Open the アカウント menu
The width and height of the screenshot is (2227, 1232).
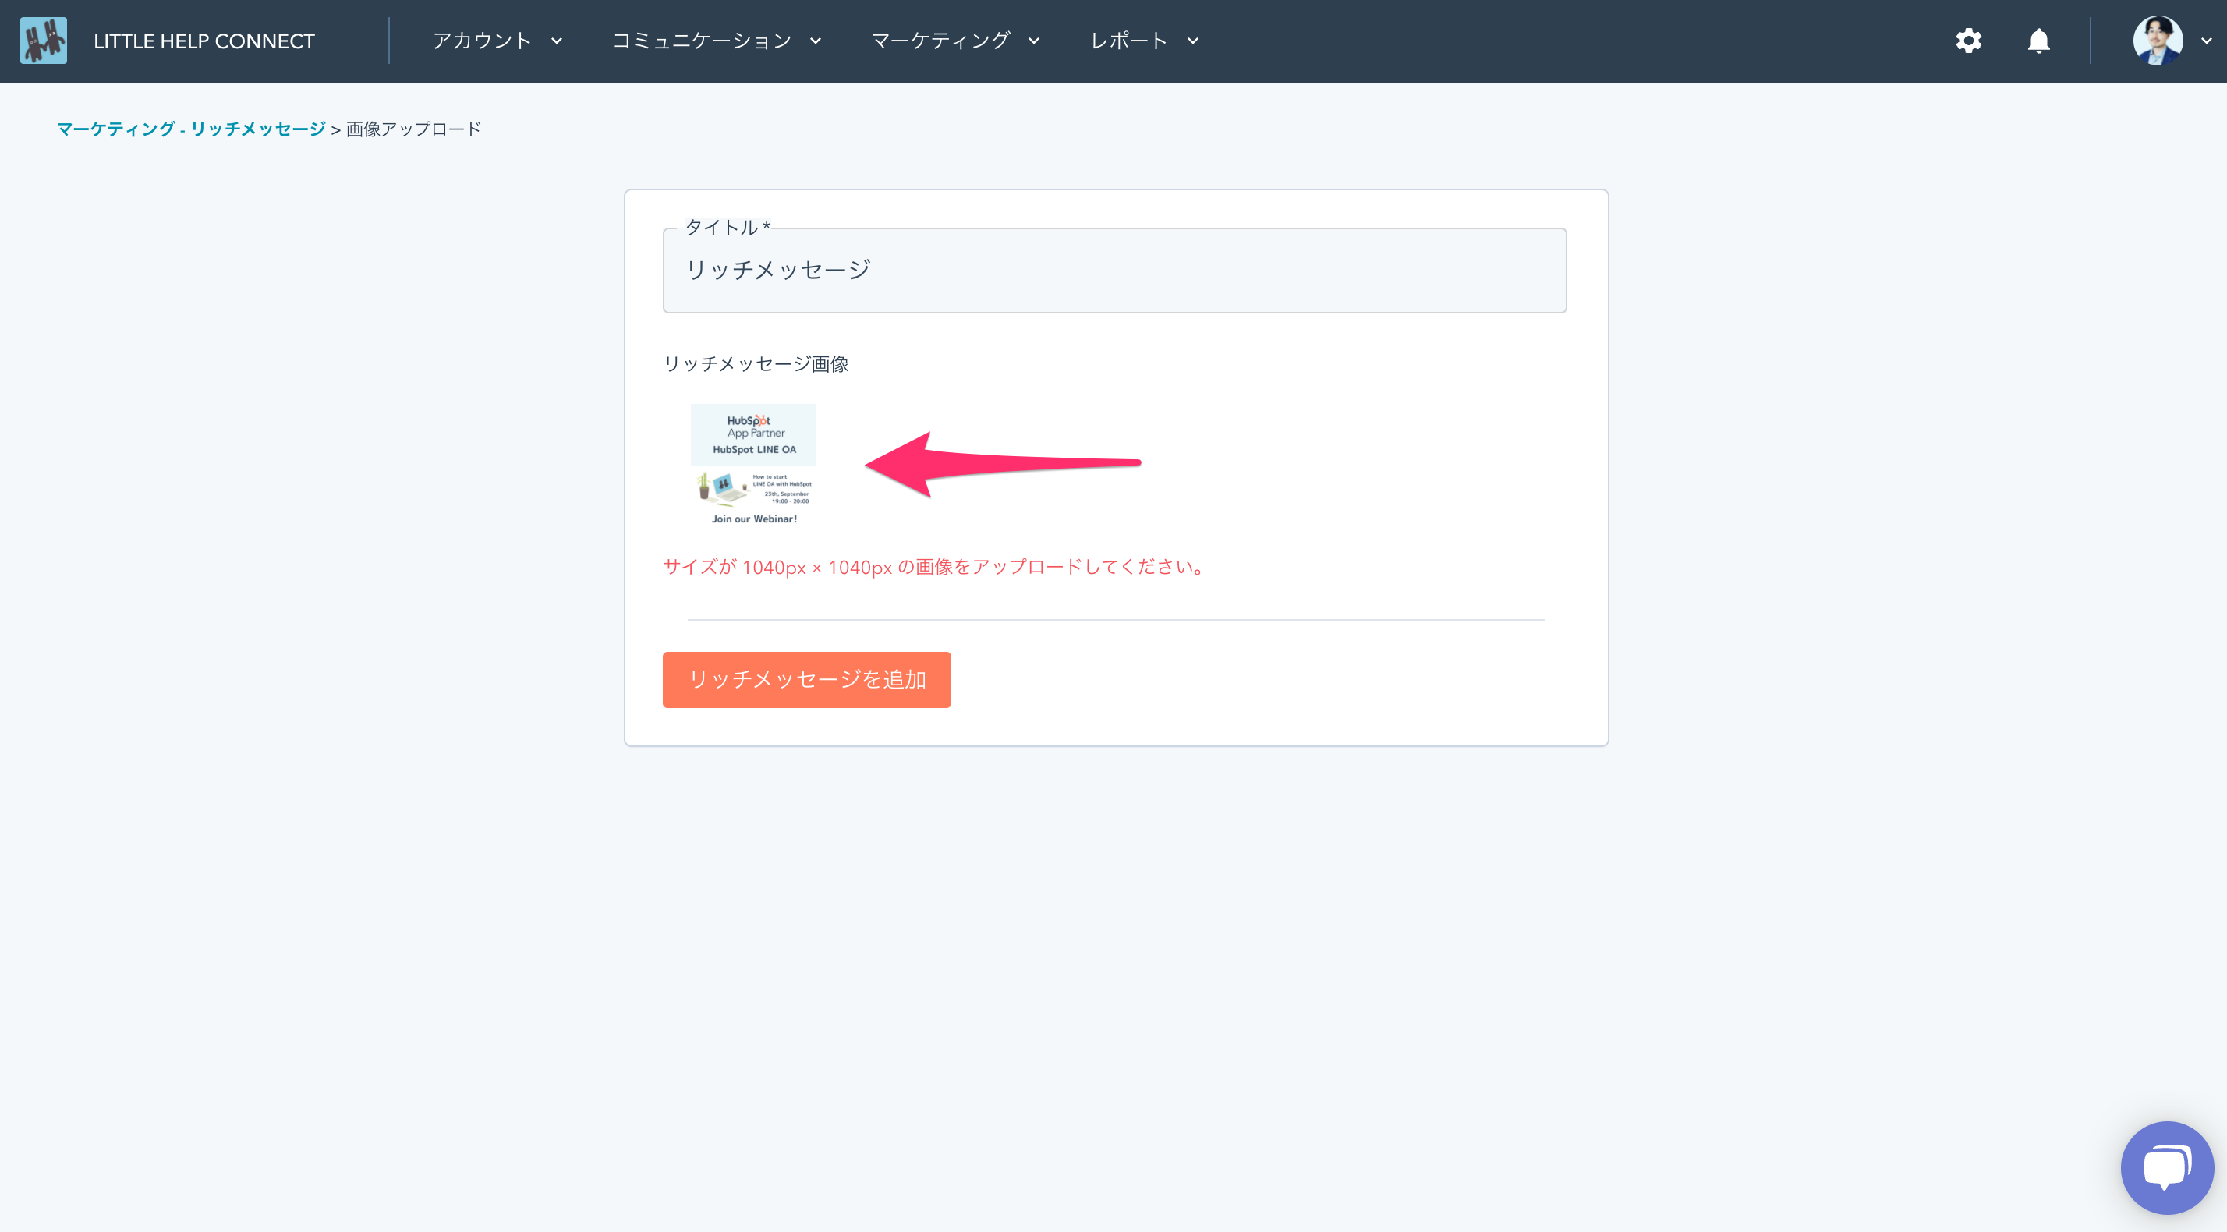[482, 41]
